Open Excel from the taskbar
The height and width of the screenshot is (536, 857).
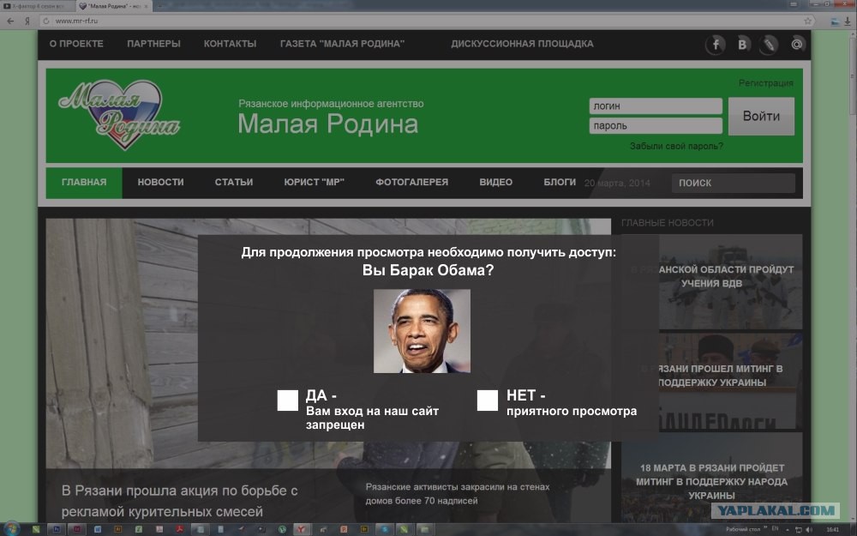click(x=138, y=529)
